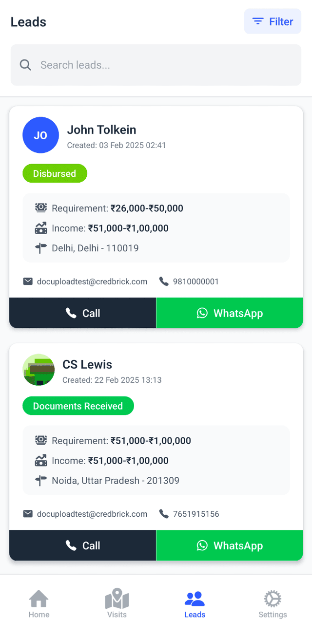Select the requirement money icon on John's card

41,208
